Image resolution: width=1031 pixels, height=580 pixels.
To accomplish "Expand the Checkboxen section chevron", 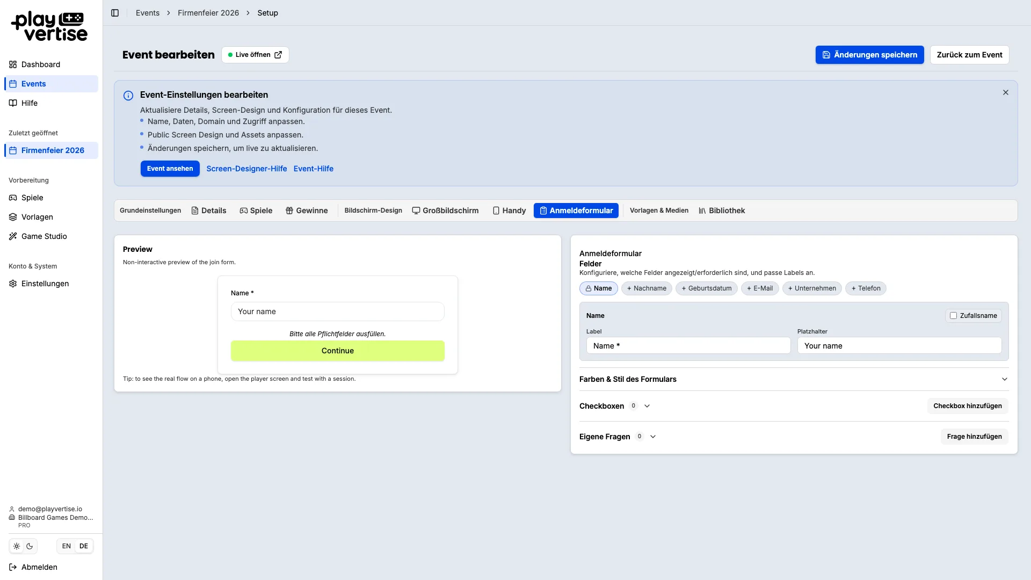I will [647, 406].
